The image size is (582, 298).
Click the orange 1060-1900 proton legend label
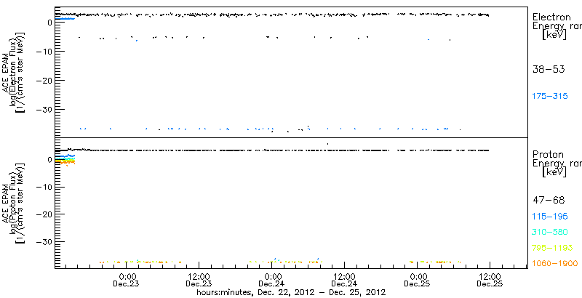[x=555, y=264]
